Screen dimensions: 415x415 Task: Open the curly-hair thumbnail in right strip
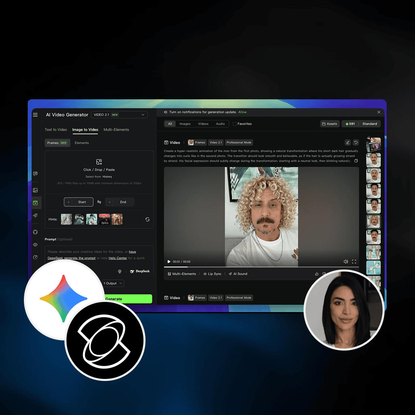click(x=373, y=222)
